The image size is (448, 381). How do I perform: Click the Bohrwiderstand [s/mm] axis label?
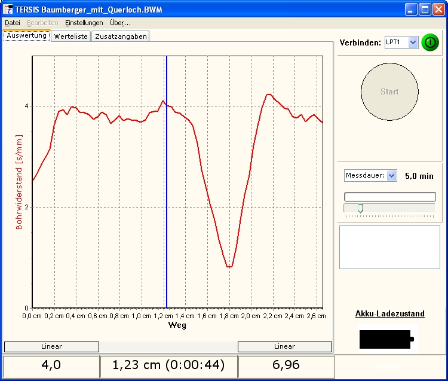[x=19, y=182]
